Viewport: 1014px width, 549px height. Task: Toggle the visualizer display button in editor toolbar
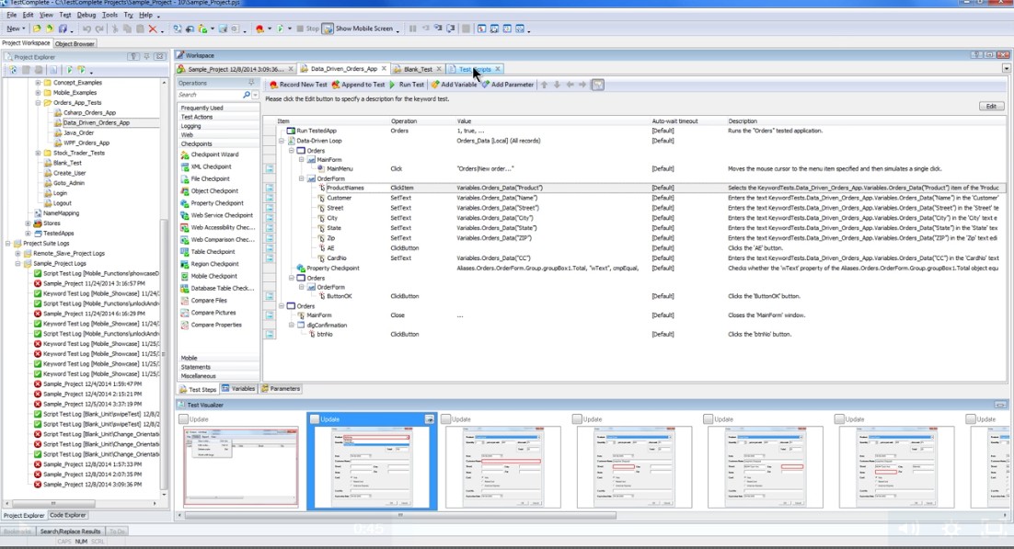click(x=597, y=85)
